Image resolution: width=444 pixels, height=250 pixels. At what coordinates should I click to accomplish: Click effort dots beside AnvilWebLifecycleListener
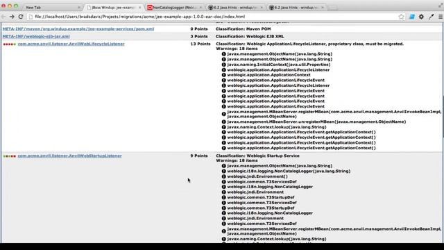(x=9, y=44)
